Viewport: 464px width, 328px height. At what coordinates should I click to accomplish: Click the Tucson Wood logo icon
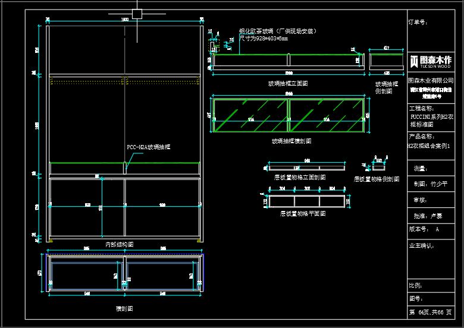click(x=415, y=61)
